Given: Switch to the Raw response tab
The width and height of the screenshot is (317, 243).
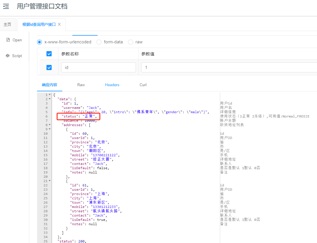Looking at the screenshot, I should click(x=81, y=85).
